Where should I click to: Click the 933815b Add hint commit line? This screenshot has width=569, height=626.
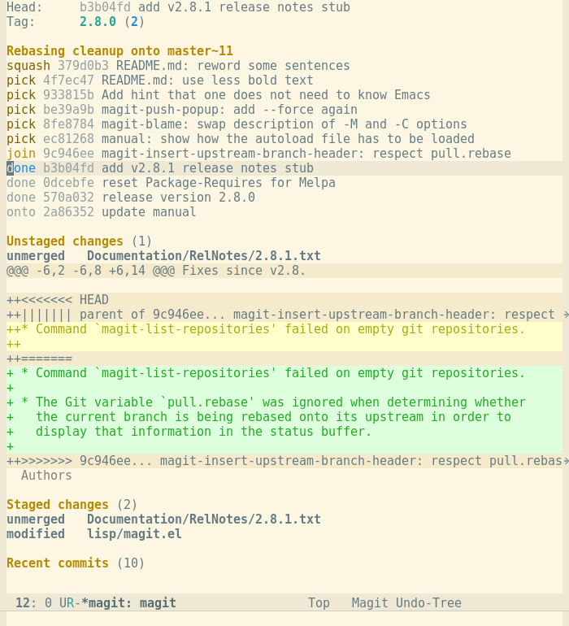[x=219, y=95]
